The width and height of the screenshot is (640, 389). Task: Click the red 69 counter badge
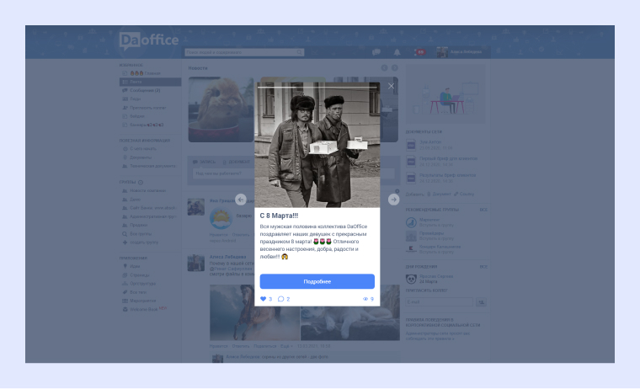point(420,52)
